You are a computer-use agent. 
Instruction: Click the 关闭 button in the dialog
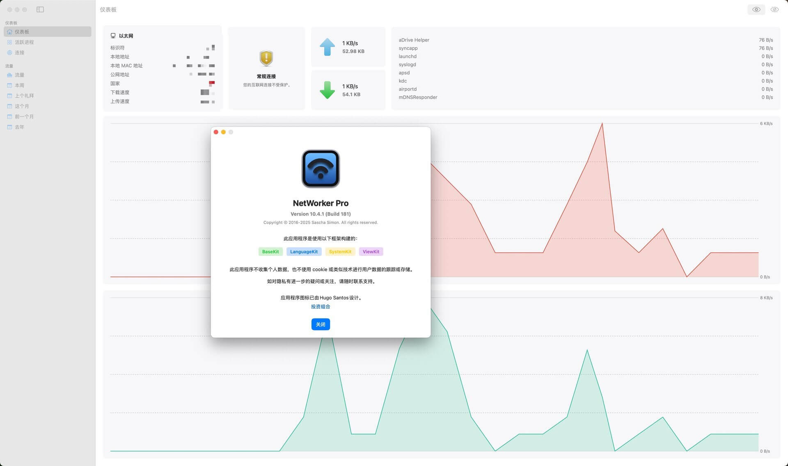321,324
